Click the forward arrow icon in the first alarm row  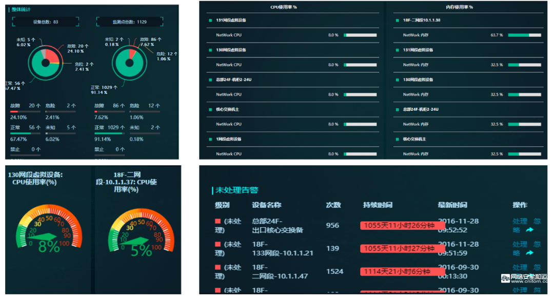[x=530, y=230]
